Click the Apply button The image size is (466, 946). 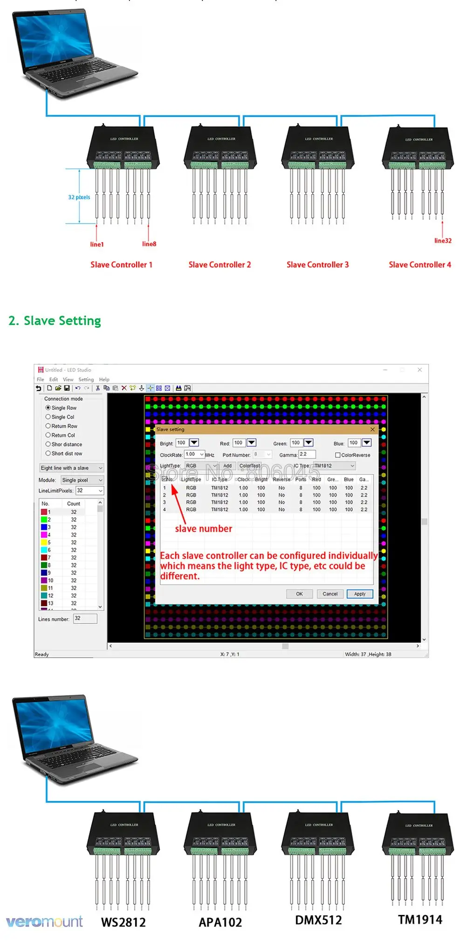[360, 594]
